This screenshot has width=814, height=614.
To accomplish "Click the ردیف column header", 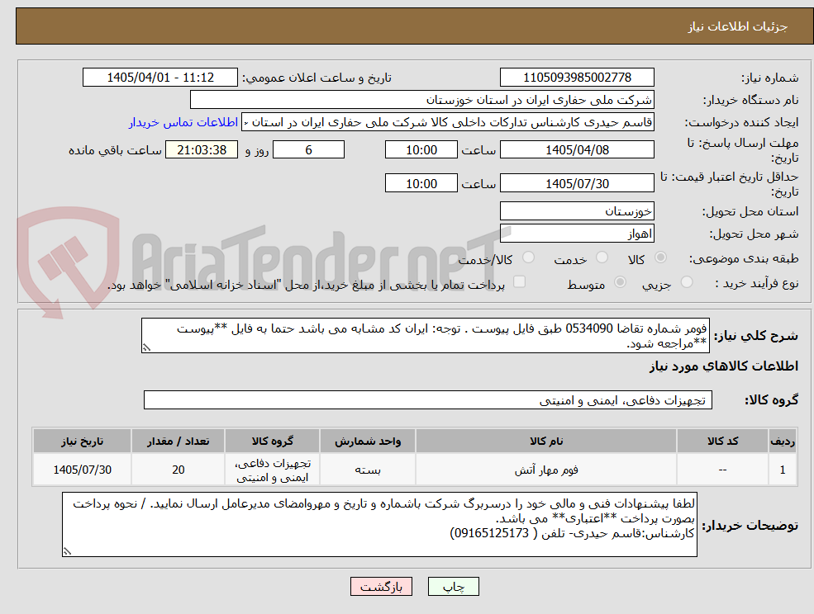I will point(783,441).
